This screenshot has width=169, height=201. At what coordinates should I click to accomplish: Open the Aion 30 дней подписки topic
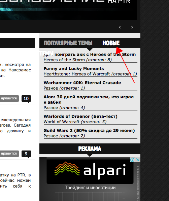tap(89, 100)
